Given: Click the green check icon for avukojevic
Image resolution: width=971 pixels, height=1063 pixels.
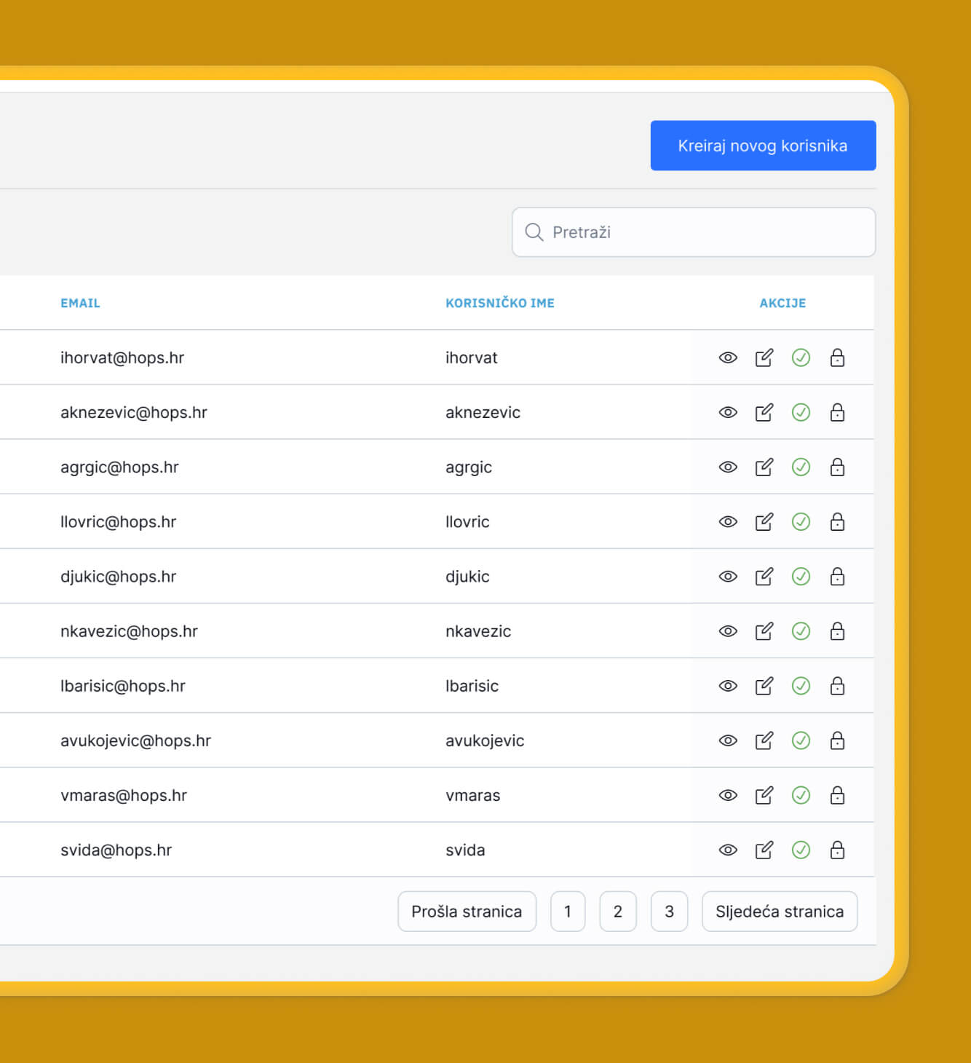Looking at the screenshot, I should (x=801, y=740).
